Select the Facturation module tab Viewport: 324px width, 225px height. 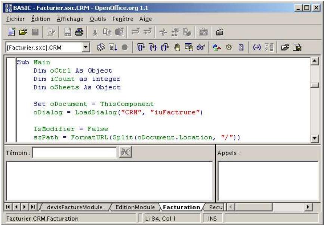pyautogui.click(x=181, y=207)
